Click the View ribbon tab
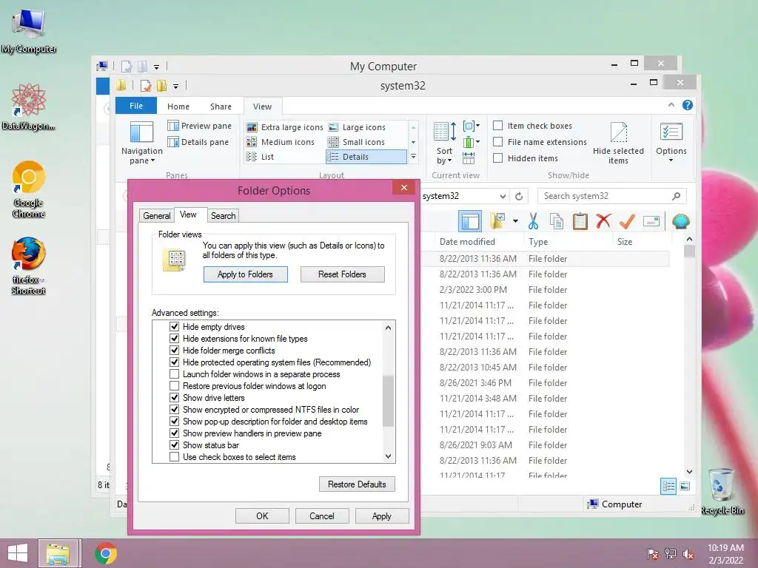 pos(263,106)
